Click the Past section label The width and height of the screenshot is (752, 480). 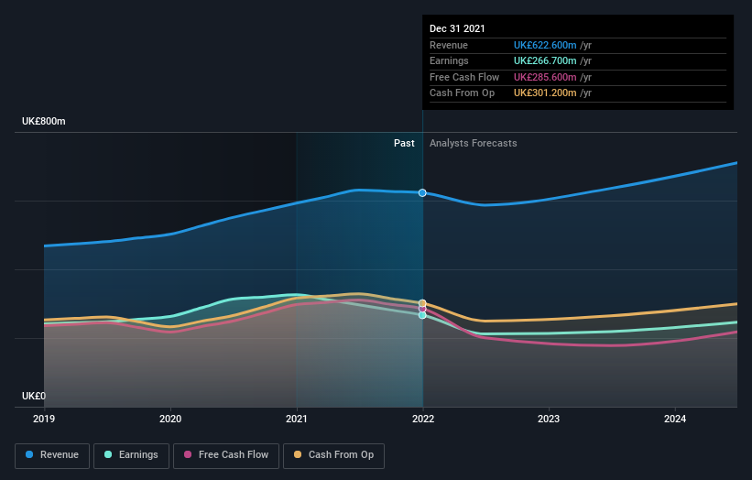(404, 143)
